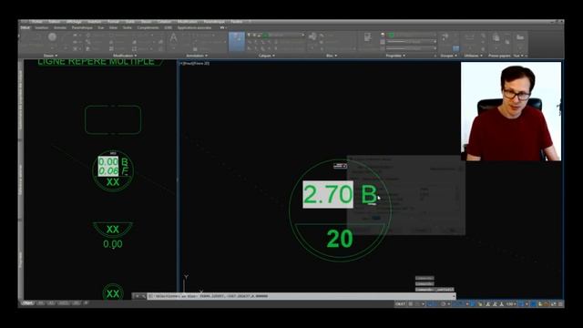583x328 pixels.
Task: Click the 0.06 value in left pane symbol
Action: click(x=108, y=171)
